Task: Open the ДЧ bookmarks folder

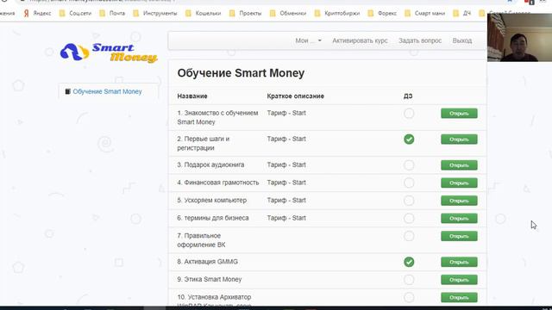Action: (x=462, y=14)
